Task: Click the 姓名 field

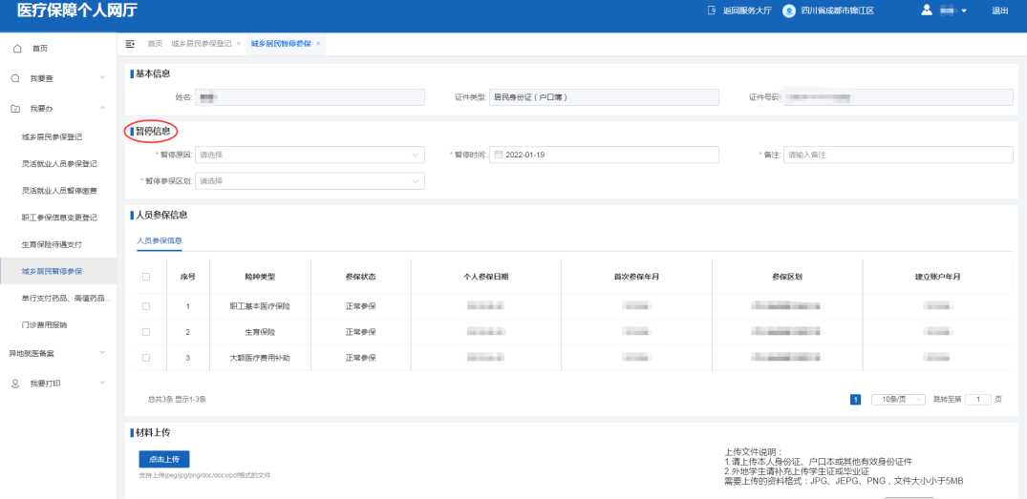Action: click(x=310, y=97)
